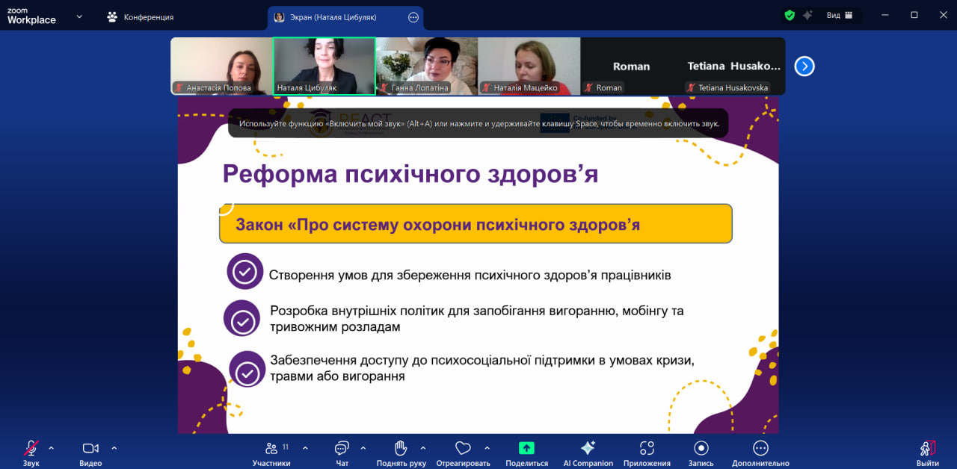The image size is (957, 469).
Task: Show next participants with the right arrow
Action: [x=804, y=66]
